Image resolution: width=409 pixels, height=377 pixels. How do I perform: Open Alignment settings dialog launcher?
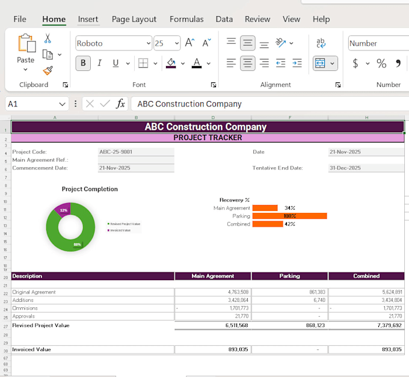tap(338, 85)
